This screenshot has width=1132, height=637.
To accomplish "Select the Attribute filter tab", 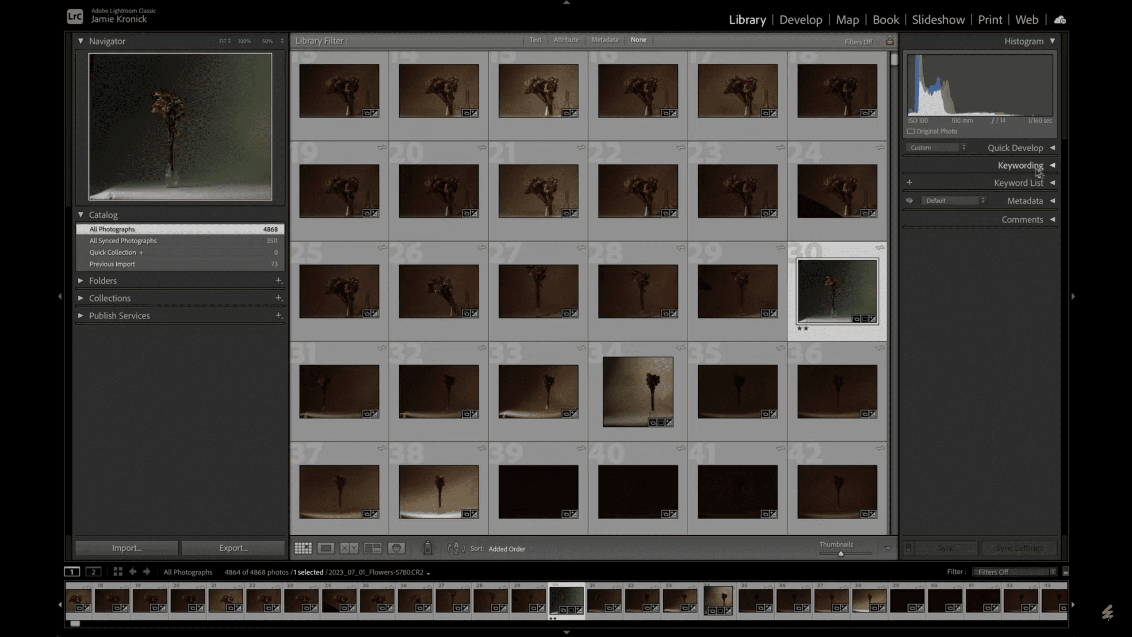I will coord(566,40).
